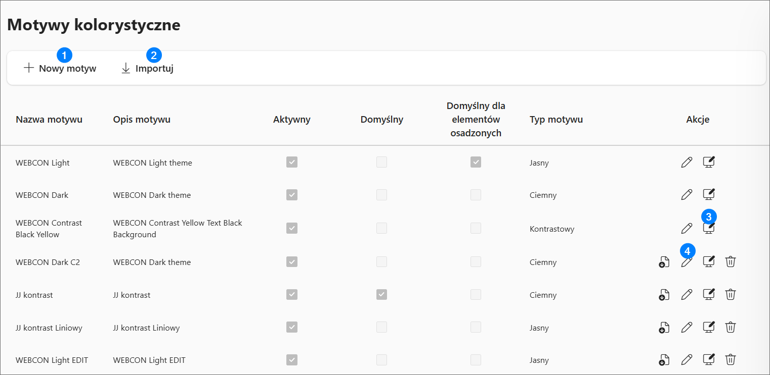770x375 pixels.
Task: Select the JJ kontrast Liniowy theme name
Action: (49, 328)
